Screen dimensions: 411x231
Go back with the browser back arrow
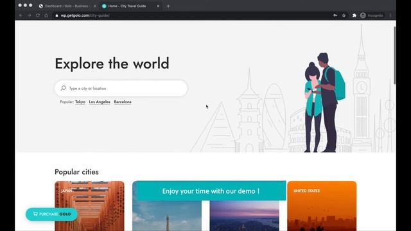click(21, 15)
